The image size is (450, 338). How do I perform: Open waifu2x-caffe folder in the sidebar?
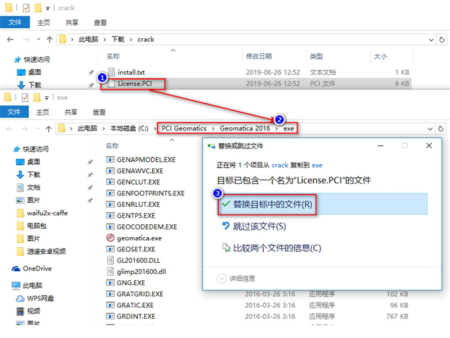(x=48, y=213)
